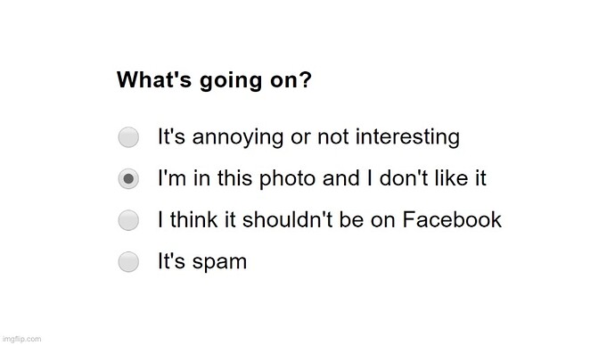Click the selected "I'm in this photo" radio button

128,178
